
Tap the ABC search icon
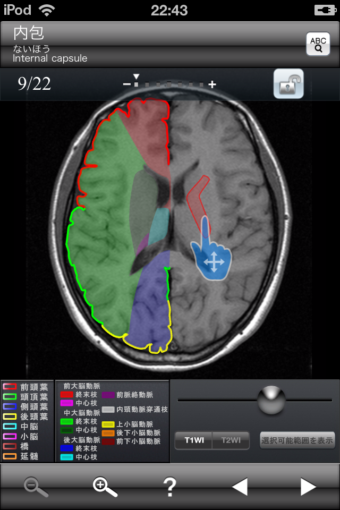(x=318, y=44)
